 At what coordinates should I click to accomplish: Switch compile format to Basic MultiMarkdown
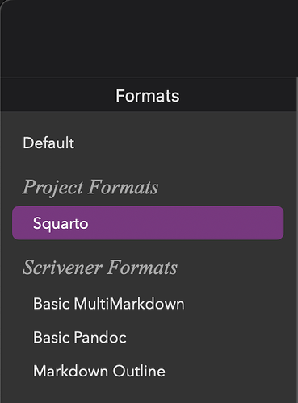click(x=109, y=304)
